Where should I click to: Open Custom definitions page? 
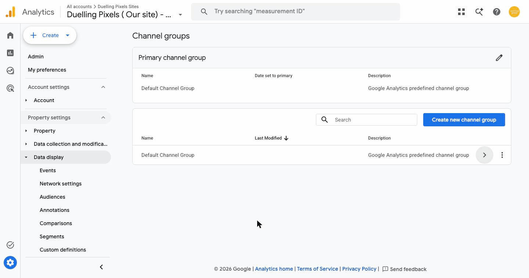point(63,250)
